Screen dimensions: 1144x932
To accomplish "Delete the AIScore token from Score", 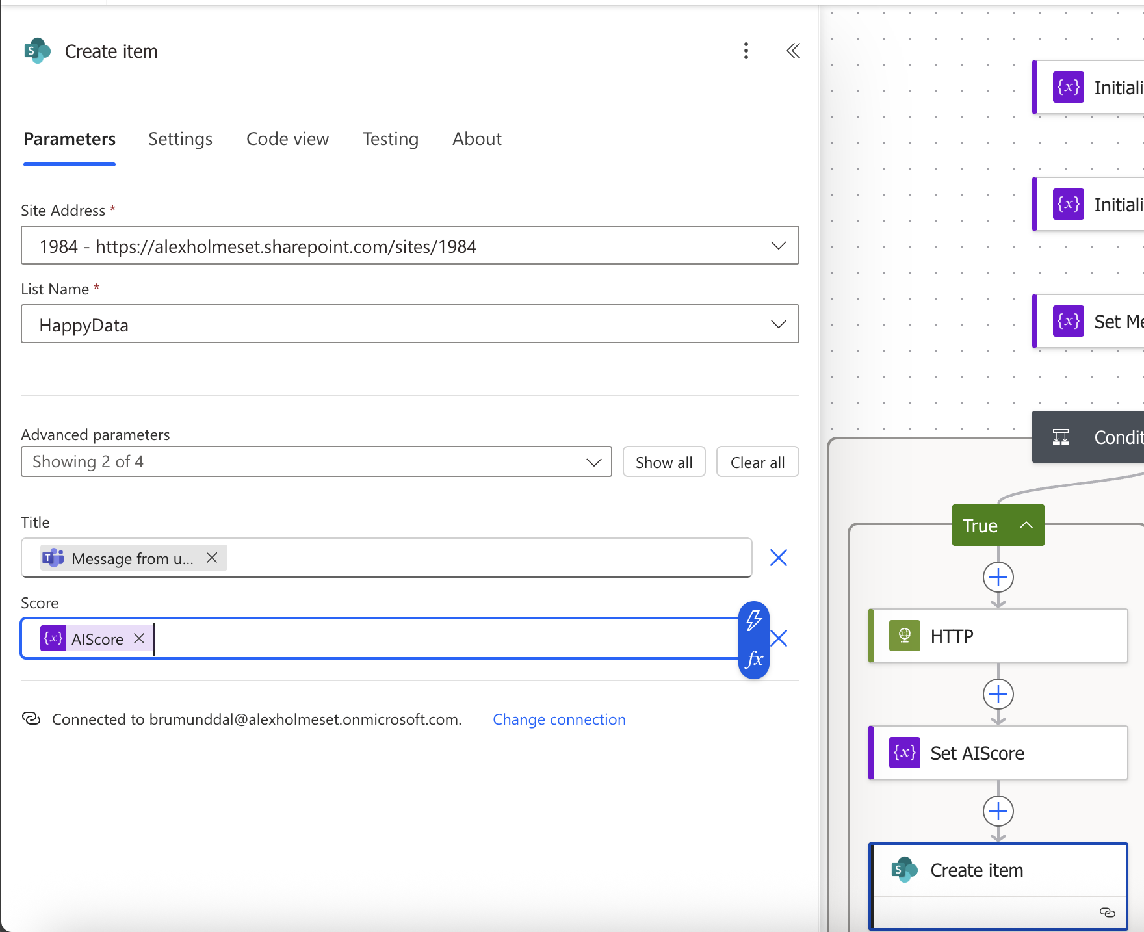I will click(x=139, y=639).
